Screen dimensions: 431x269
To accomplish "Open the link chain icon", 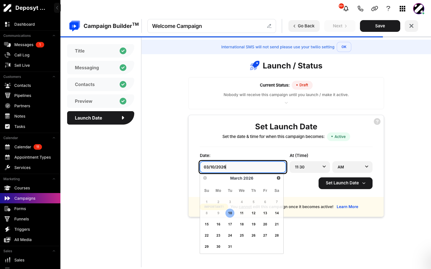I will click(x=375, y=9).
